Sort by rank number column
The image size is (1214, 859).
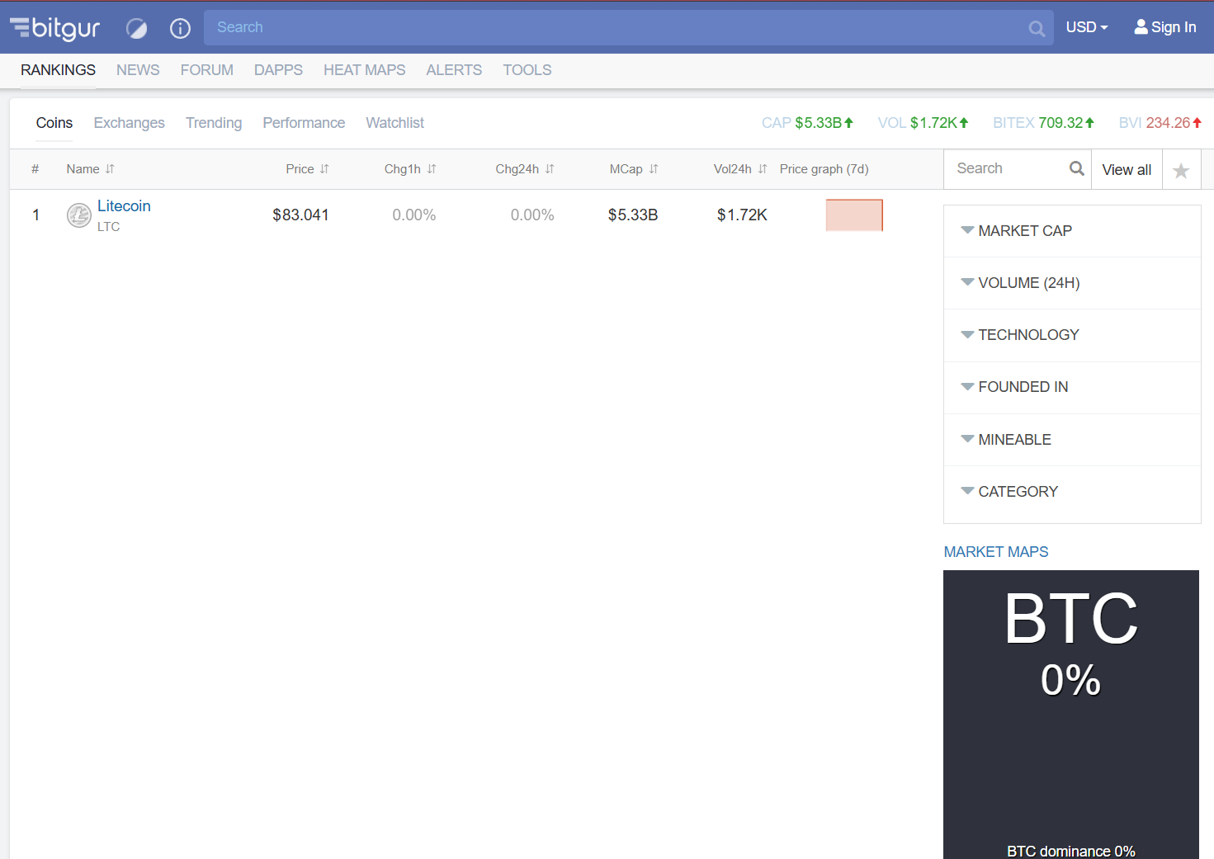click(35, 169)
